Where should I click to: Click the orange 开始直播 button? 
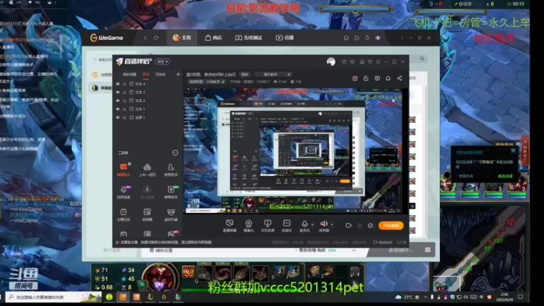coord(390,226)
